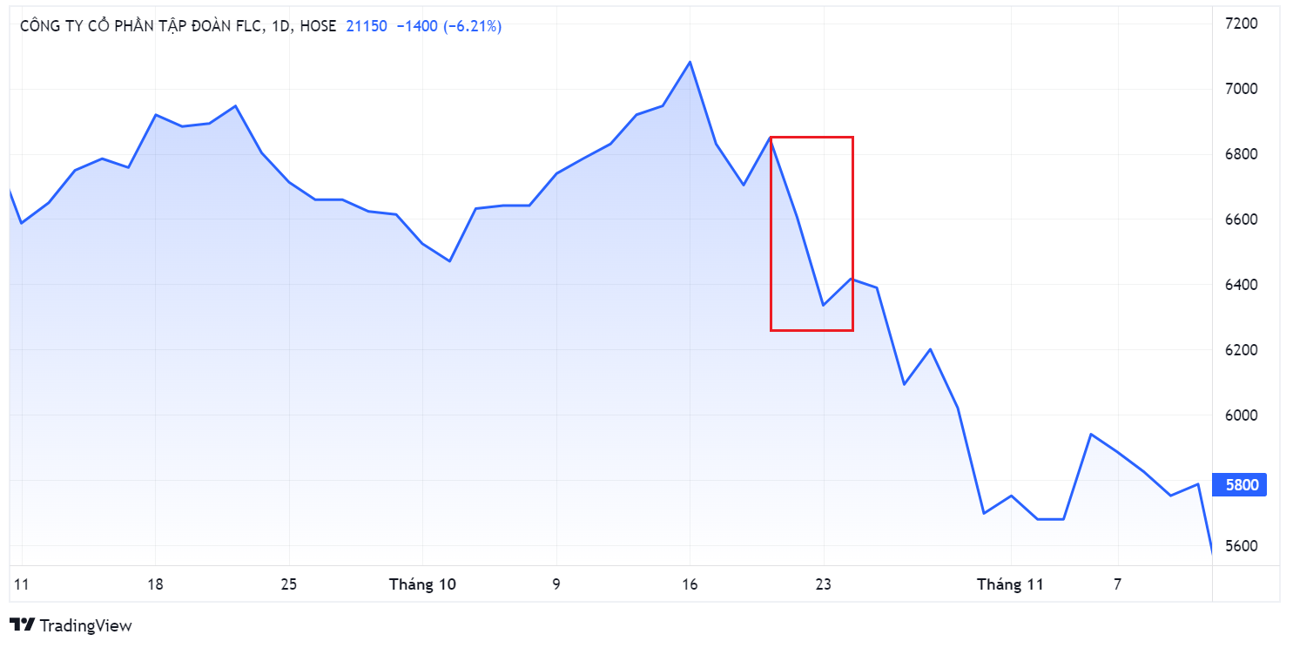Click the 16 date label on time axis
This screenshot has width=1293, height=648.
pos(690,584)
